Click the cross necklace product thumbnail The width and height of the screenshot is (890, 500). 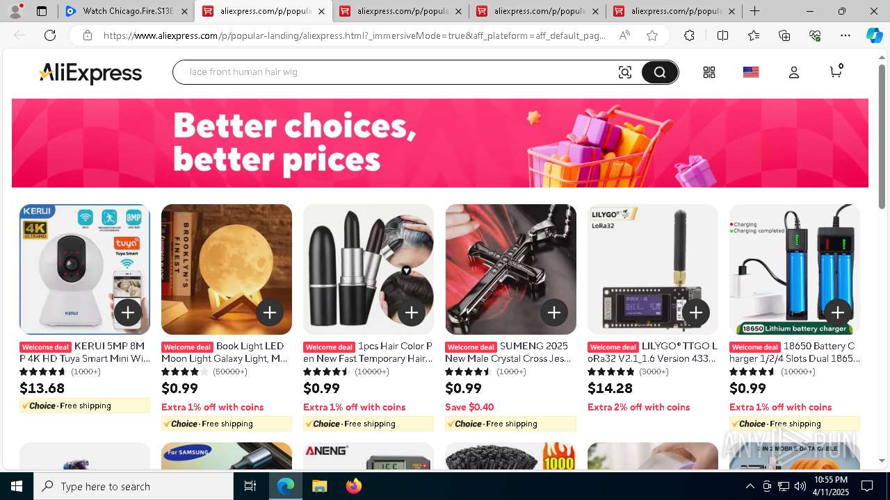[x=510, y=269]
